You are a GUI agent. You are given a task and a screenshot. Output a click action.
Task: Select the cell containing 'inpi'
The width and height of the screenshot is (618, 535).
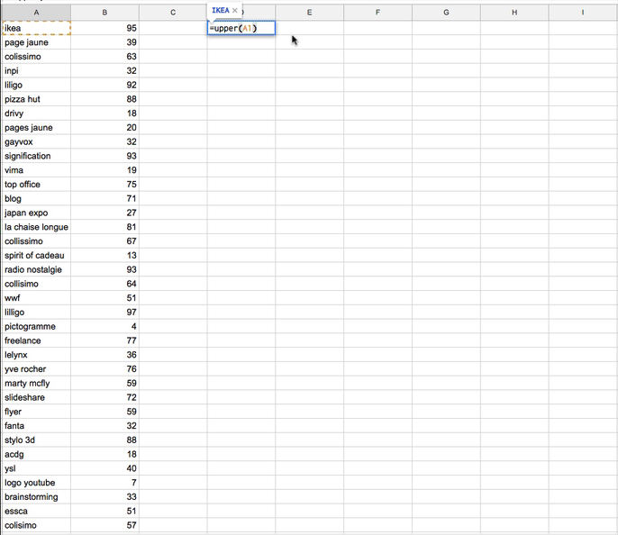coord(36,70)
